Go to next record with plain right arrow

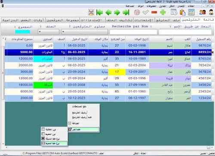point(117,12)
